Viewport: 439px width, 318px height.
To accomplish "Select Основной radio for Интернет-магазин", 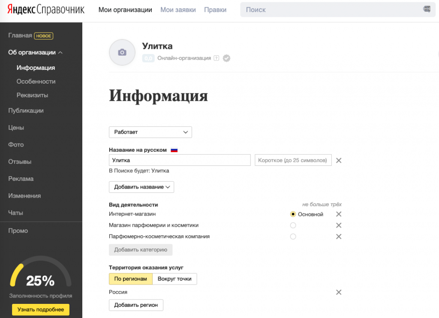I will pos(293,214).
